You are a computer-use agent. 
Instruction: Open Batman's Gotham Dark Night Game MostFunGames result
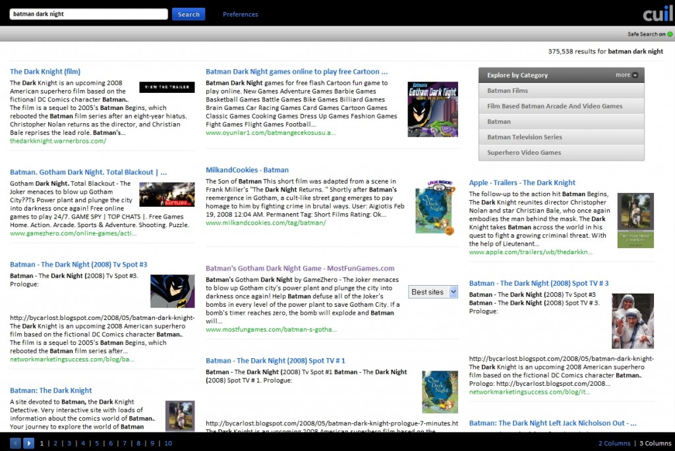[300, 268]
